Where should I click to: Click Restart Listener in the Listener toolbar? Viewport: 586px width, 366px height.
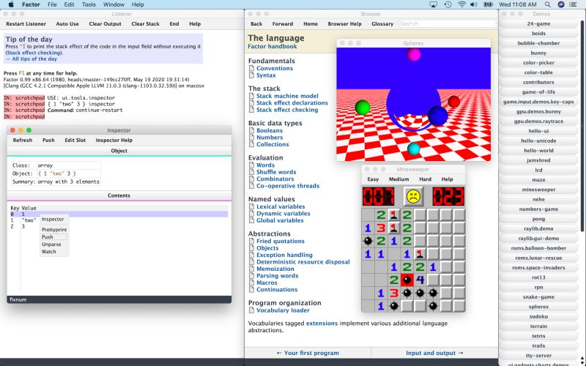coord(26,24)
